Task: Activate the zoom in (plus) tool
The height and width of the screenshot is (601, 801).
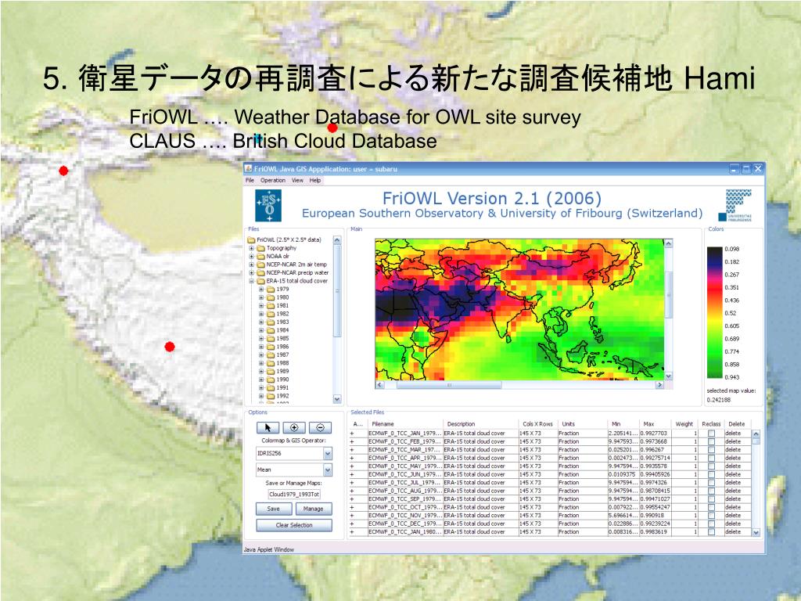Action: (x=294, y=428)
